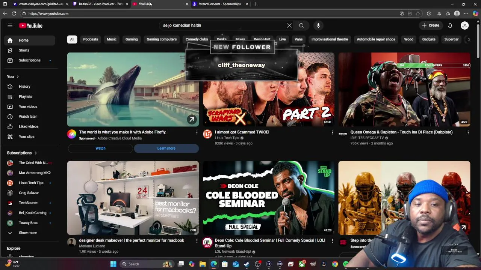Open History in the sidebar
Image resolution: width=481 pixels, height=270 pixels.
tap(30, 87)
